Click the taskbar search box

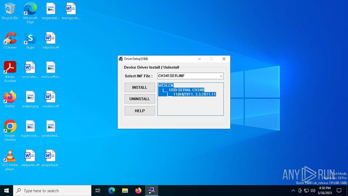click(52, 191)
